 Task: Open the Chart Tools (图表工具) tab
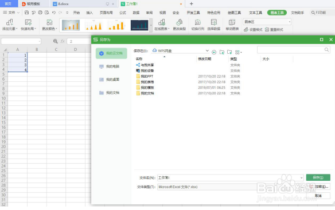tap(277, 13)
